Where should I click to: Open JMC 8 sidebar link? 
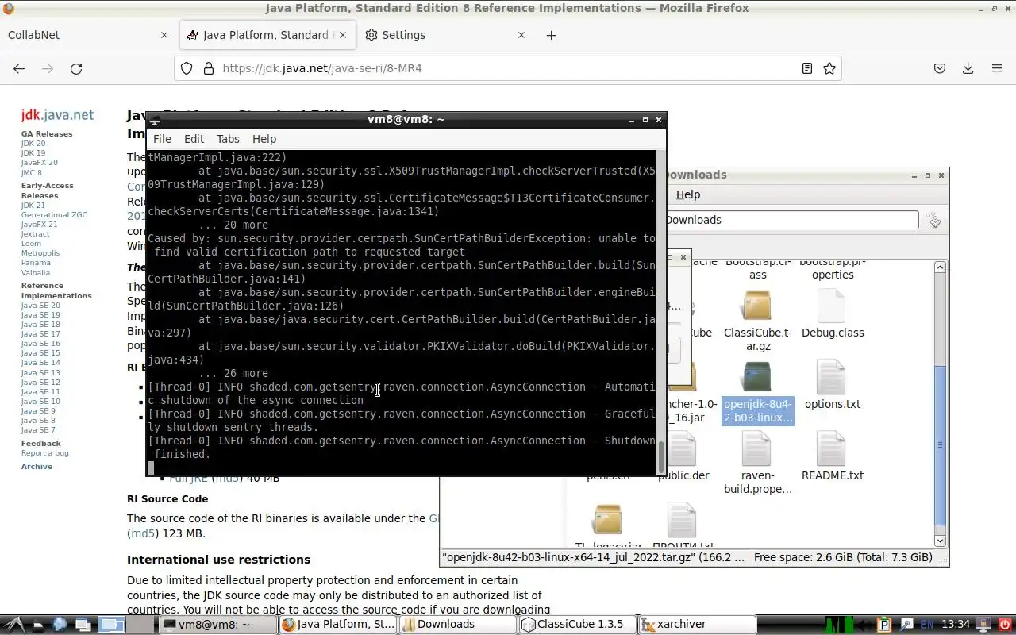pyautogui.click(x=32, y=172)
